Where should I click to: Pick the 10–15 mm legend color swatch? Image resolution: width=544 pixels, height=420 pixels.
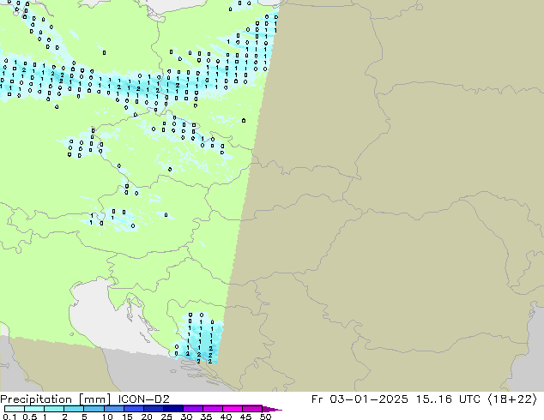pos(113,409)
